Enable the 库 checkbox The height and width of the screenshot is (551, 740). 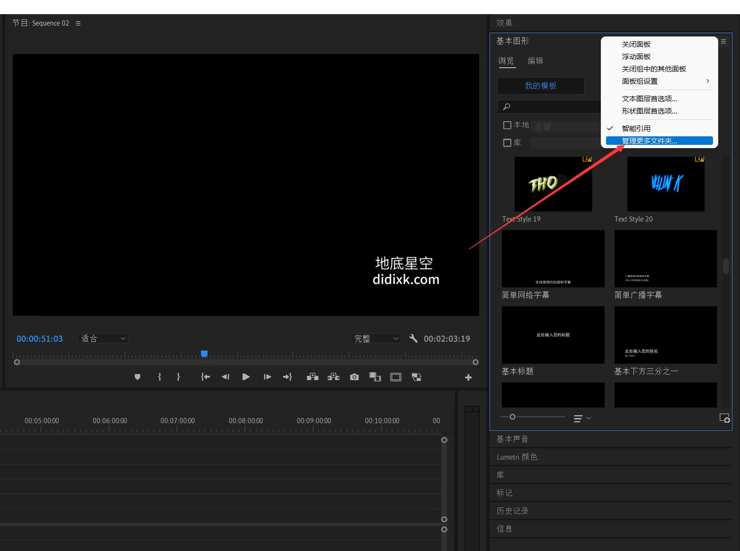507,142
